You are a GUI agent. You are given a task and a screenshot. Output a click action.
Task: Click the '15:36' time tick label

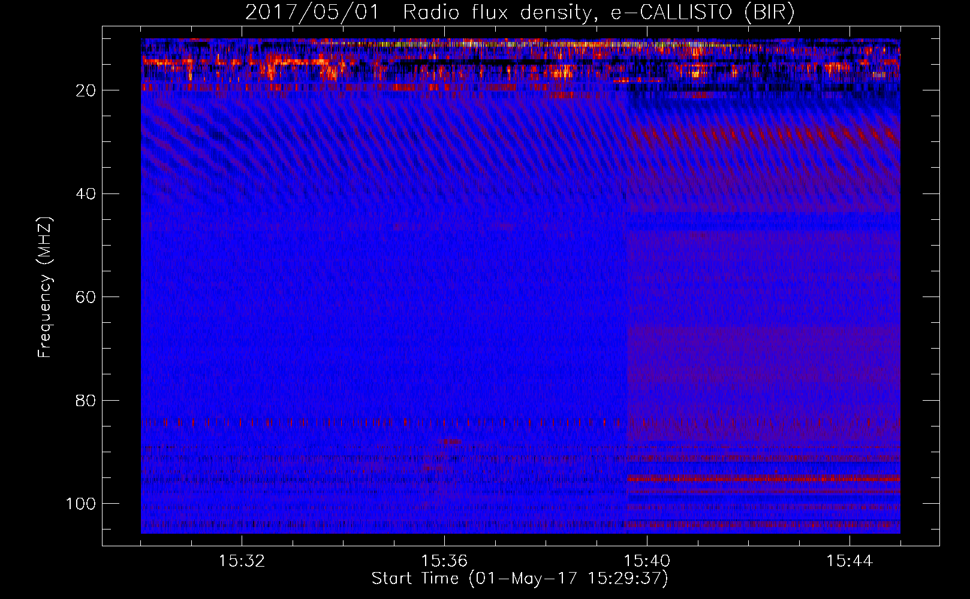444,561
